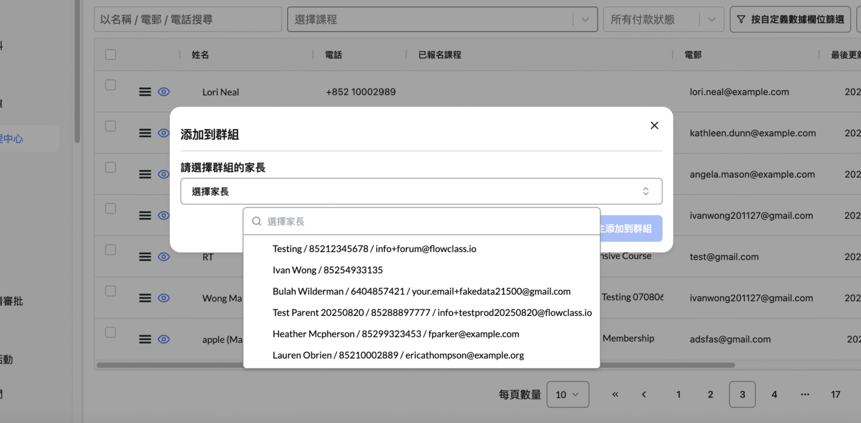The height and width of the screenshot is (423, 861).
Task: Open the 每頁數量 page size dropdown
Action: [x=567, y=394]
